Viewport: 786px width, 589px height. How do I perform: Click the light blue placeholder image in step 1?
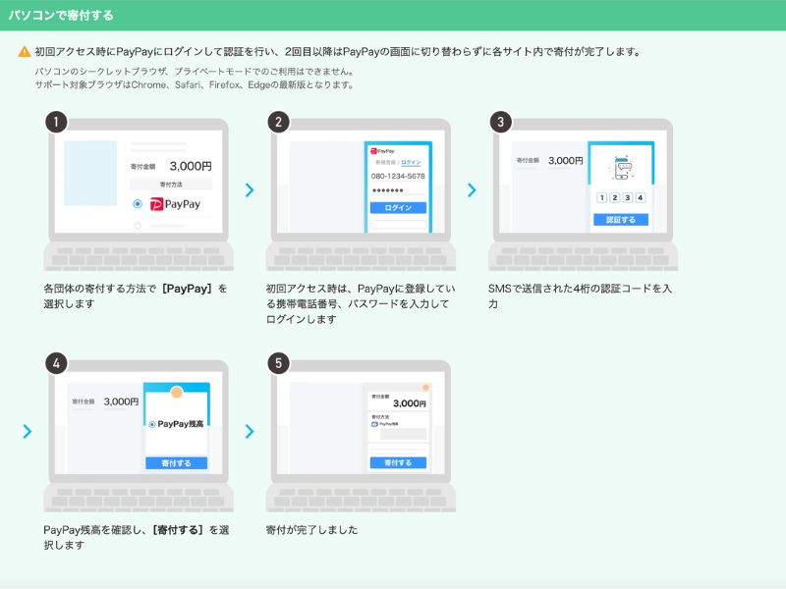(90, 173)
